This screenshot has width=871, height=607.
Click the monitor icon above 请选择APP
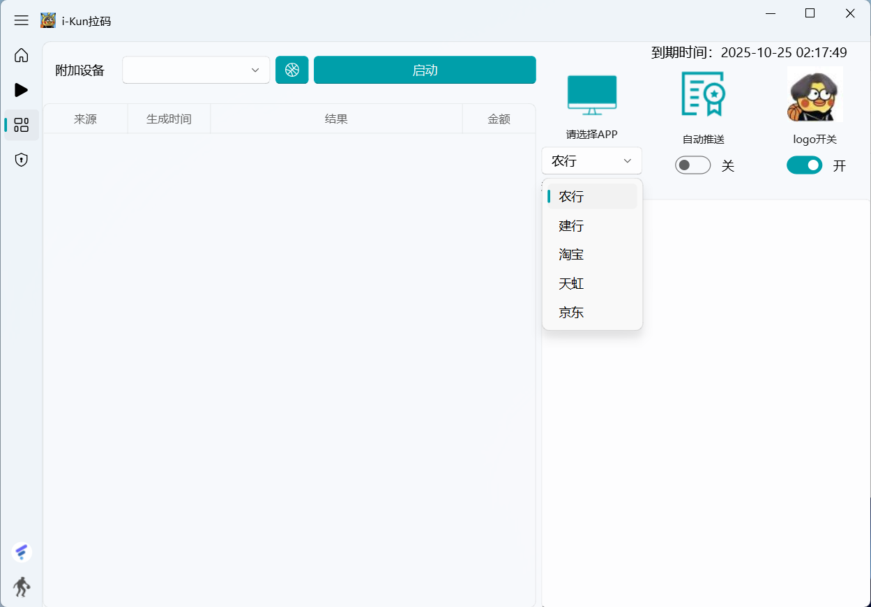pos(592,94)
